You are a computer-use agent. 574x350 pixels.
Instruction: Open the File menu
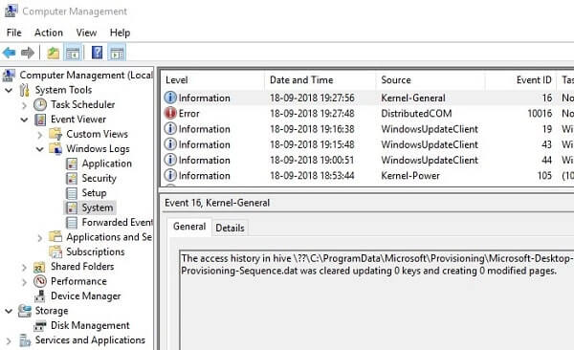[14, 33]
